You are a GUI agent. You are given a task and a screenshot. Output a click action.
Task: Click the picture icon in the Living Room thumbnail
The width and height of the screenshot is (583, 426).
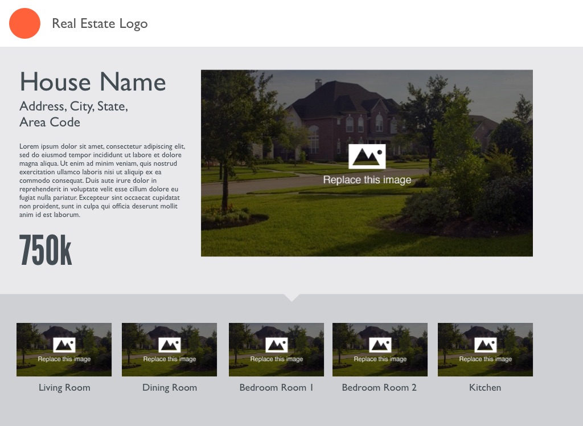click(64, 345)
